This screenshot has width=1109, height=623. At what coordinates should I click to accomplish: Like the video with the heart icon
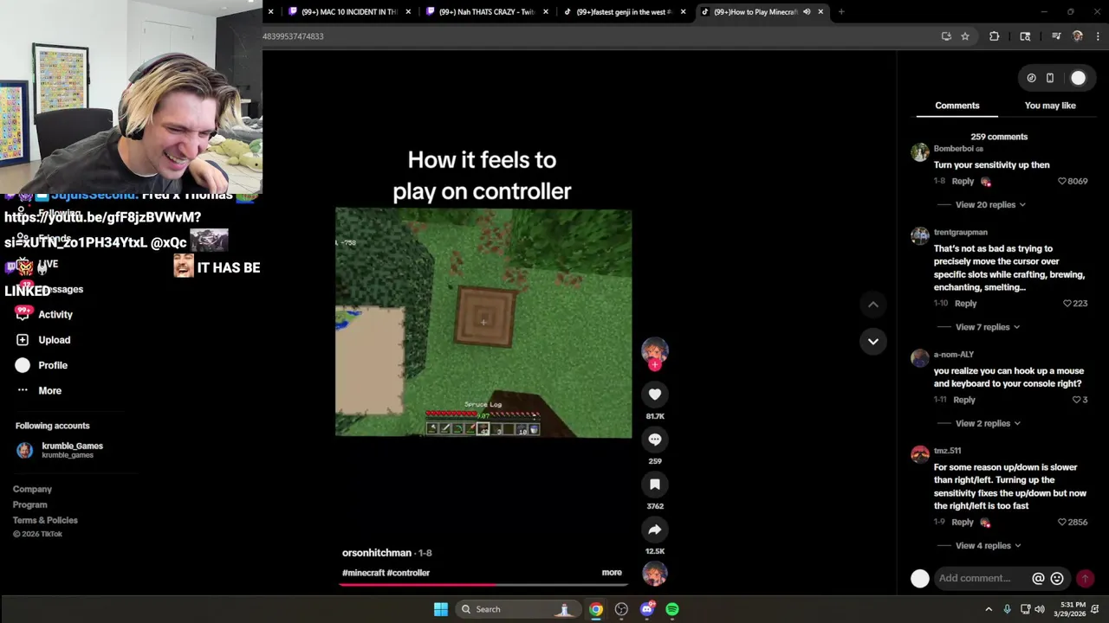point(655,395)
